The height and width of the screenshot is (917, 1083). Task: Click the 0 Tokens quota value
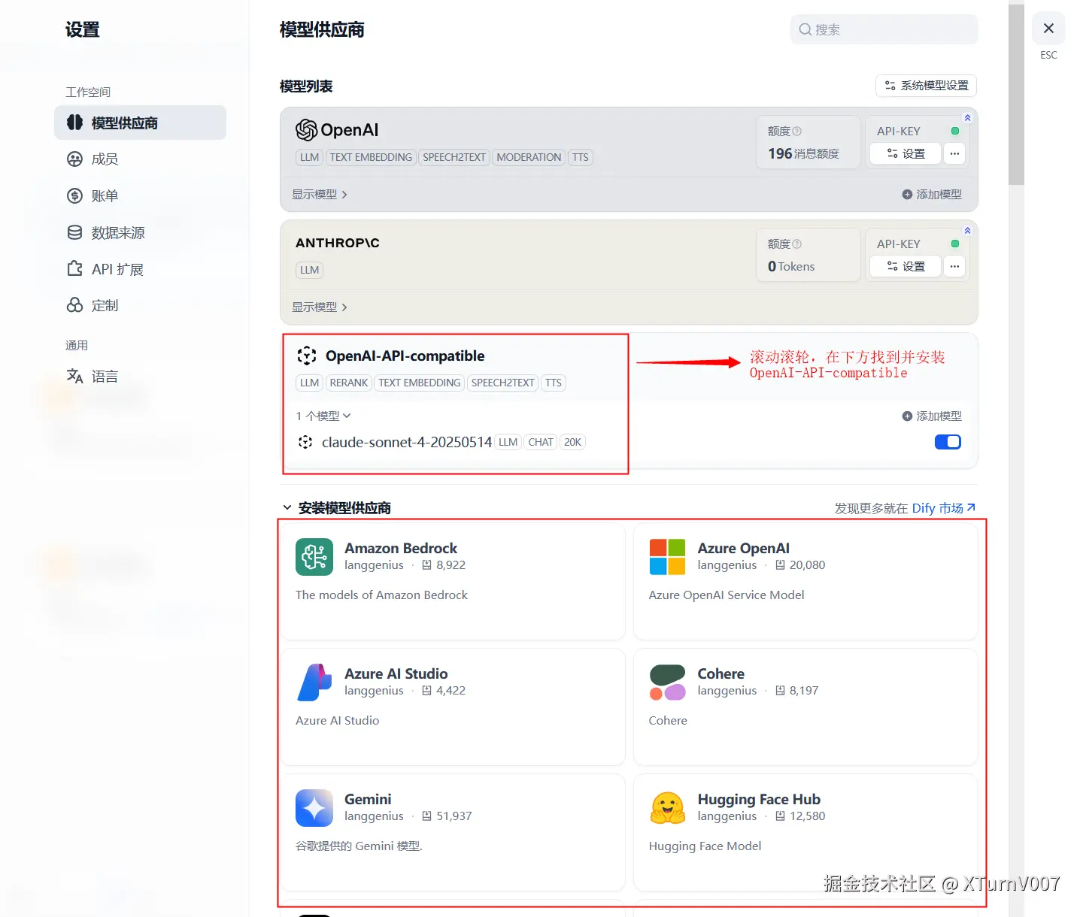pyautogui.click(x=791, y=266)
